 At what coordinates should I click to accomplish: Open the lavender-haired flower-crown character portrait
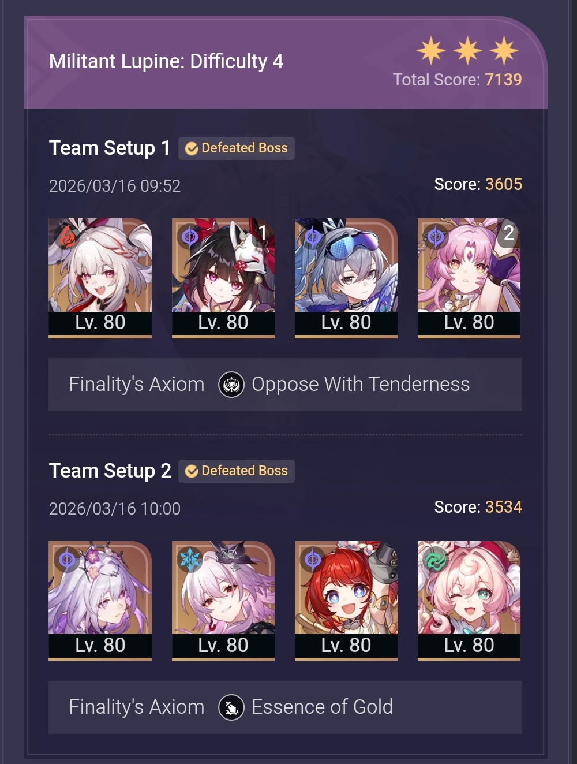tap(100, 600)
